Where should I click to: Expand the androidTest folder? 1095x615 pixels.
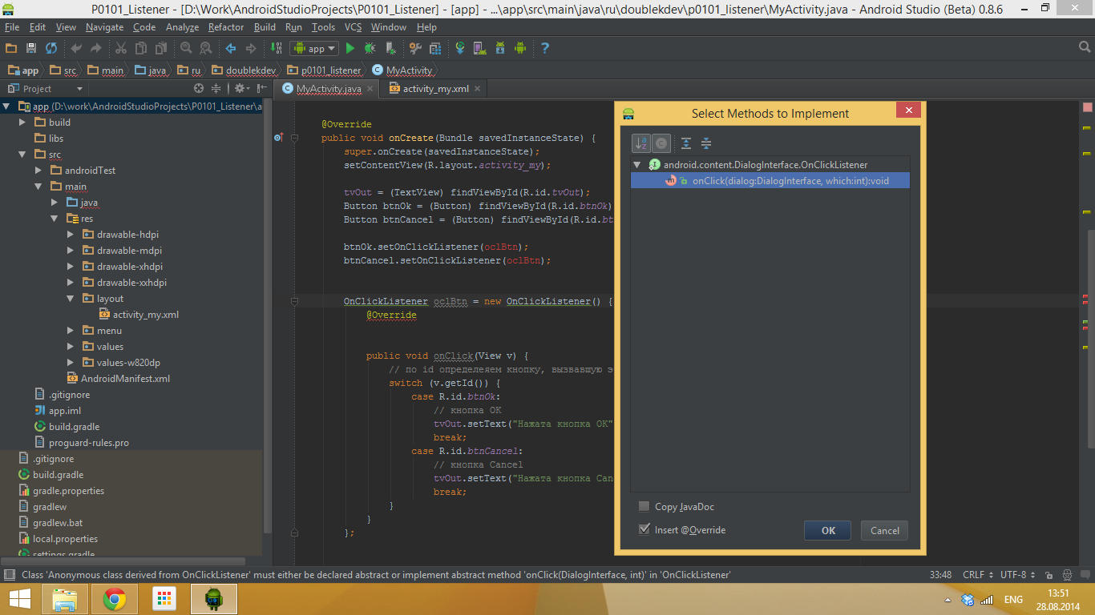click(x=38, y=171)
